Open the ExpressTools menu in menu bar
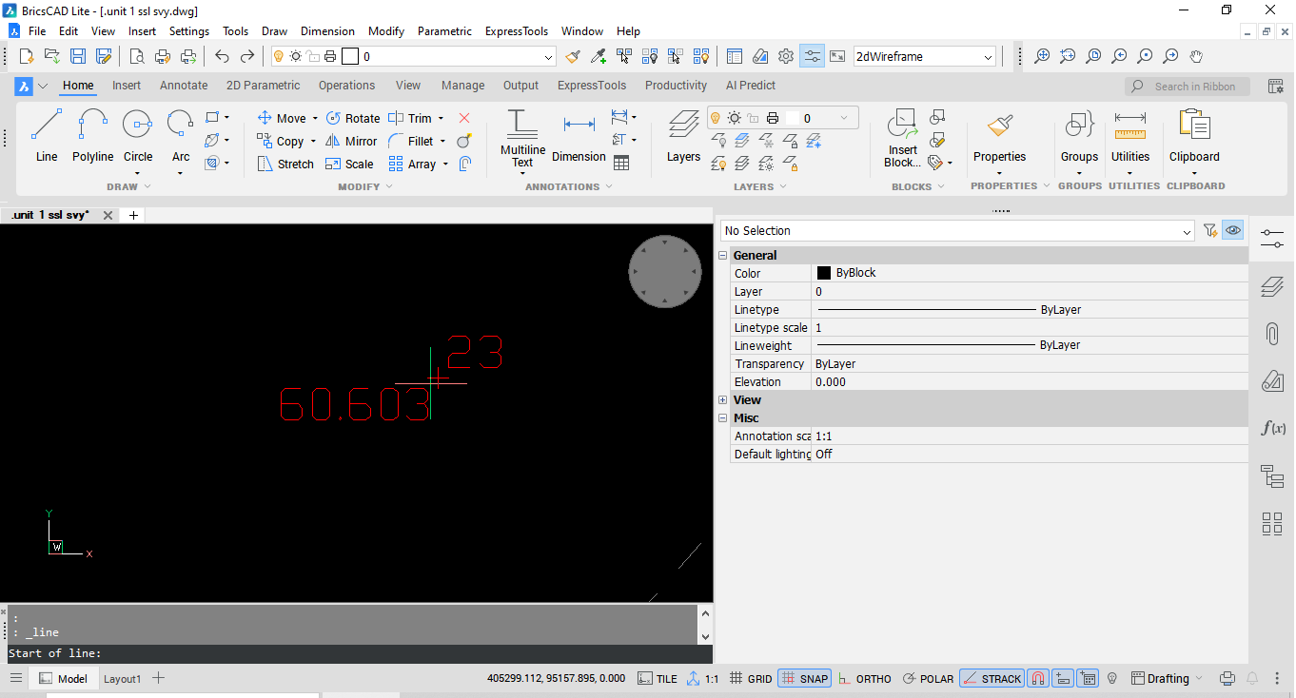Image resolution: width=1296 pixels, height=698 pixels. pyautogui.click(x=517, y=31)
